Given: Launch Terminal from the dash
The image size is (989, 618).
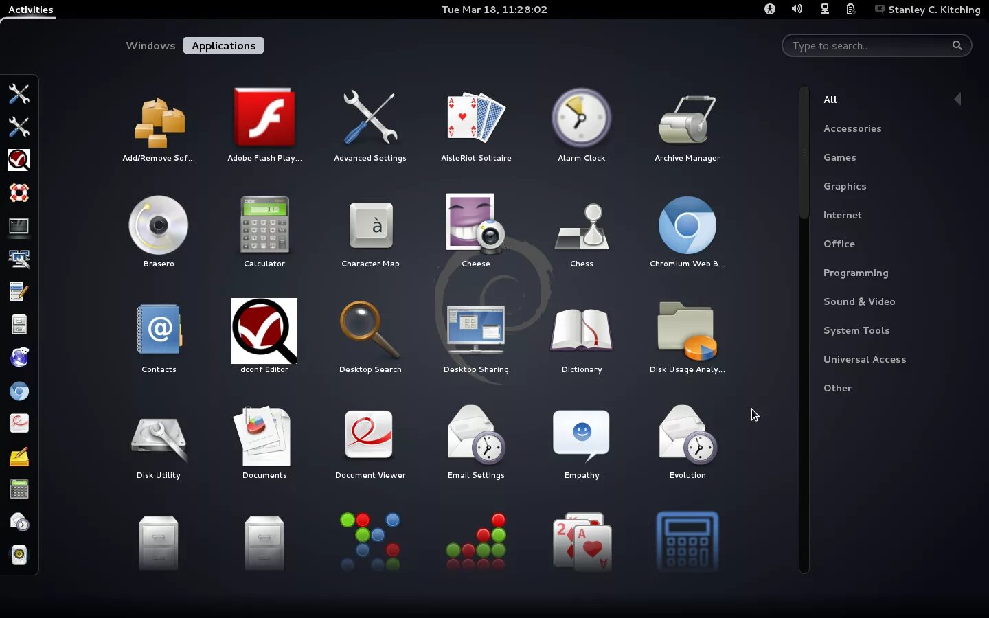Looking at the screenshot, I should 19,226.
